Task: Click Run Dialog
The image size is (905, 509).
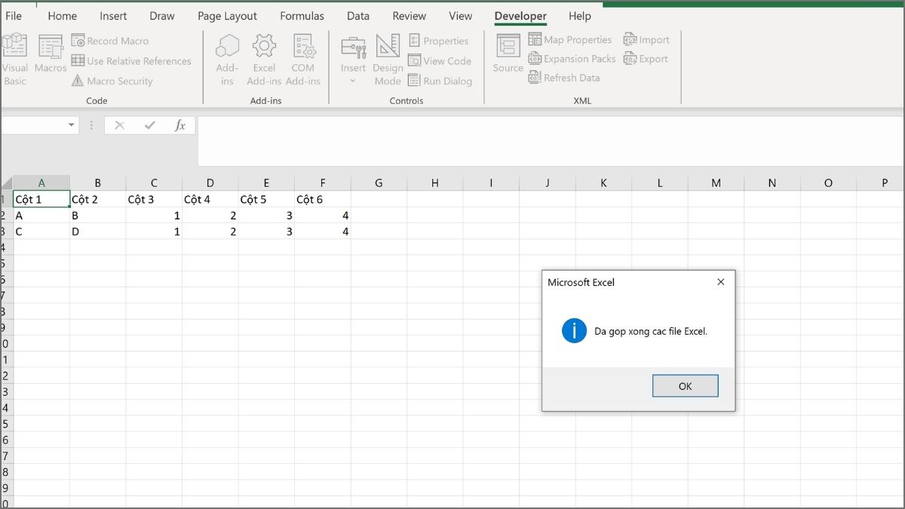Action: coord(440,81)
